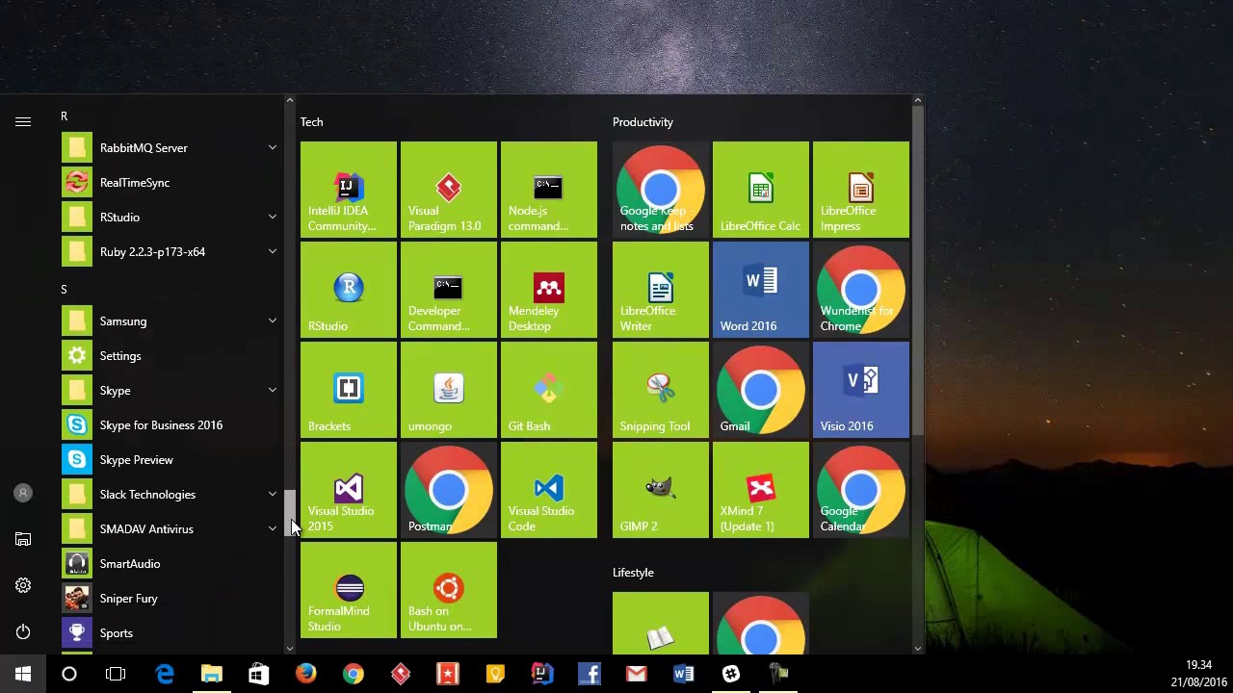Open File Explorer from the Start left rail

(x=23, y=539)
